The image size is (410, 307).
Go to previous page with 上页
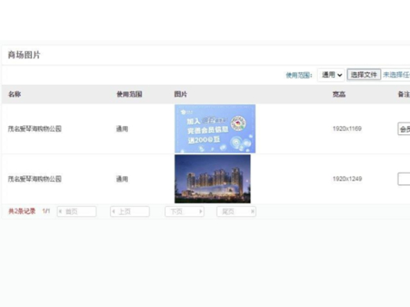(130, 212)
